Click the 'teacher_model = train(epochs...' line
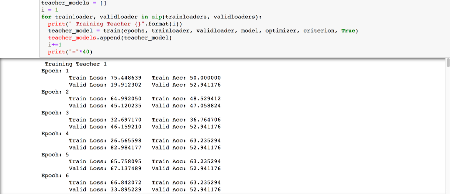 (203, 30)
